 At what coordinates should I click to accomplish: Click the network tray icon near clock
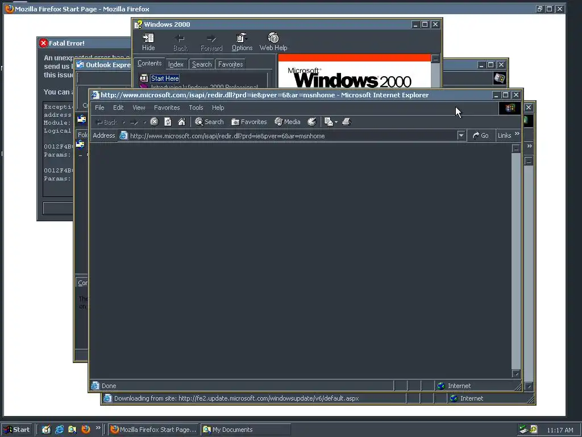click(x=523, y=430)
